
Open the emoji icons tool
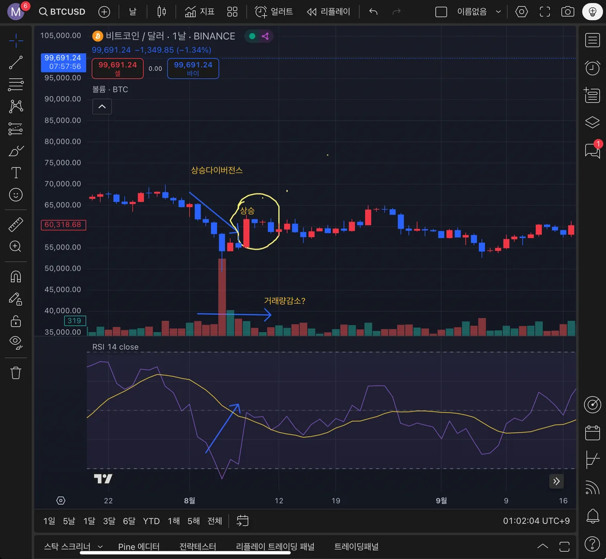[16, 195]
